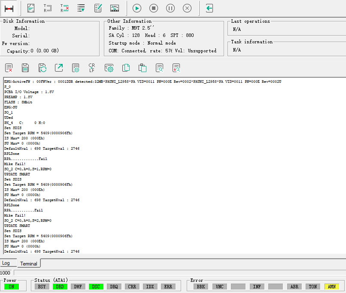Open the disk PCB info icon
This screenshot has width=346, height=293.
coord(31,9)
